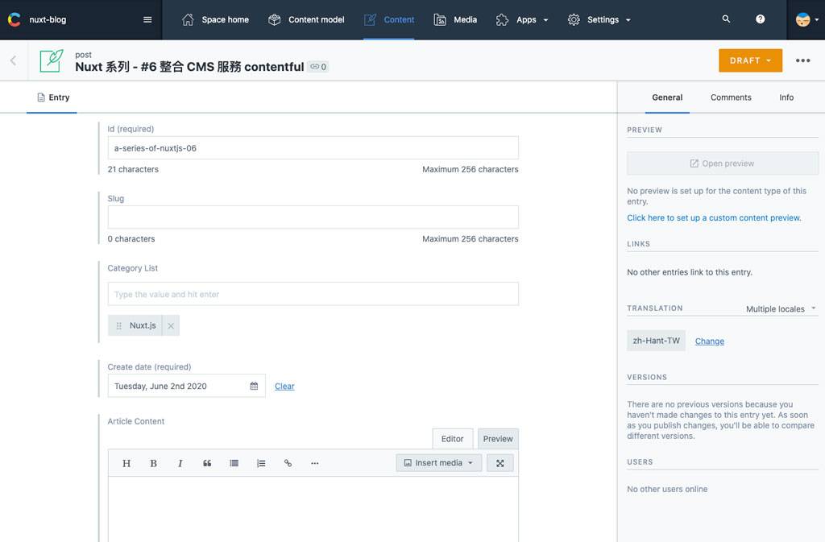Open the DRAFT status dropdown

[x=750, y=60]
